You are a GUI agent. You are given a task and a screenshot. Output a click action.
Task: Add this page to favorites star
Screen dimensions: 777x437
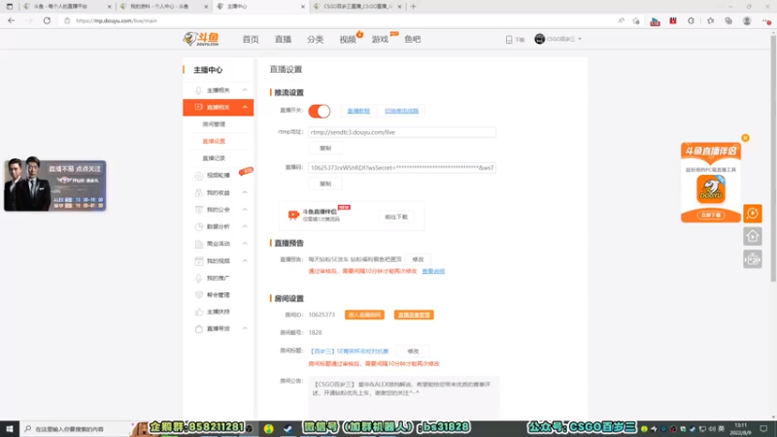coord(636,20)
